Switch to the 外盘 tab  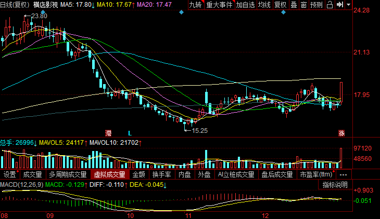pos(204,174)
